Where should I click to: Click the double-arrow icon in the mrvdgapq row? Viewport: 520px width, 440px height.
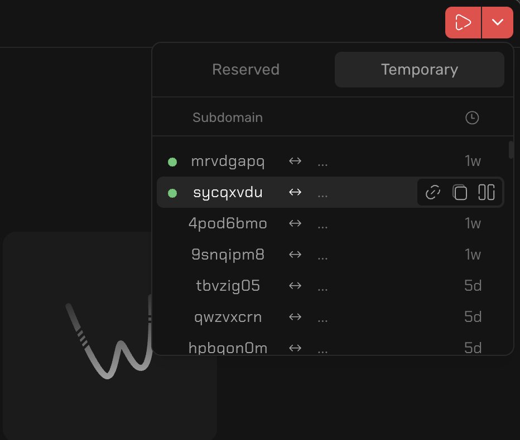pos(295,162)
